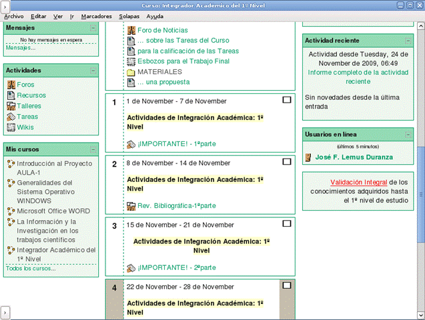Collapse the Actividades block

pos(93,70)
